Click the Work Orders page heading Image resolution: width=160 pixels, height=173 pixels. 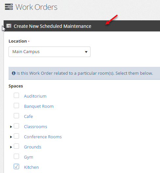pyautogui.click(x=36, y=7)
